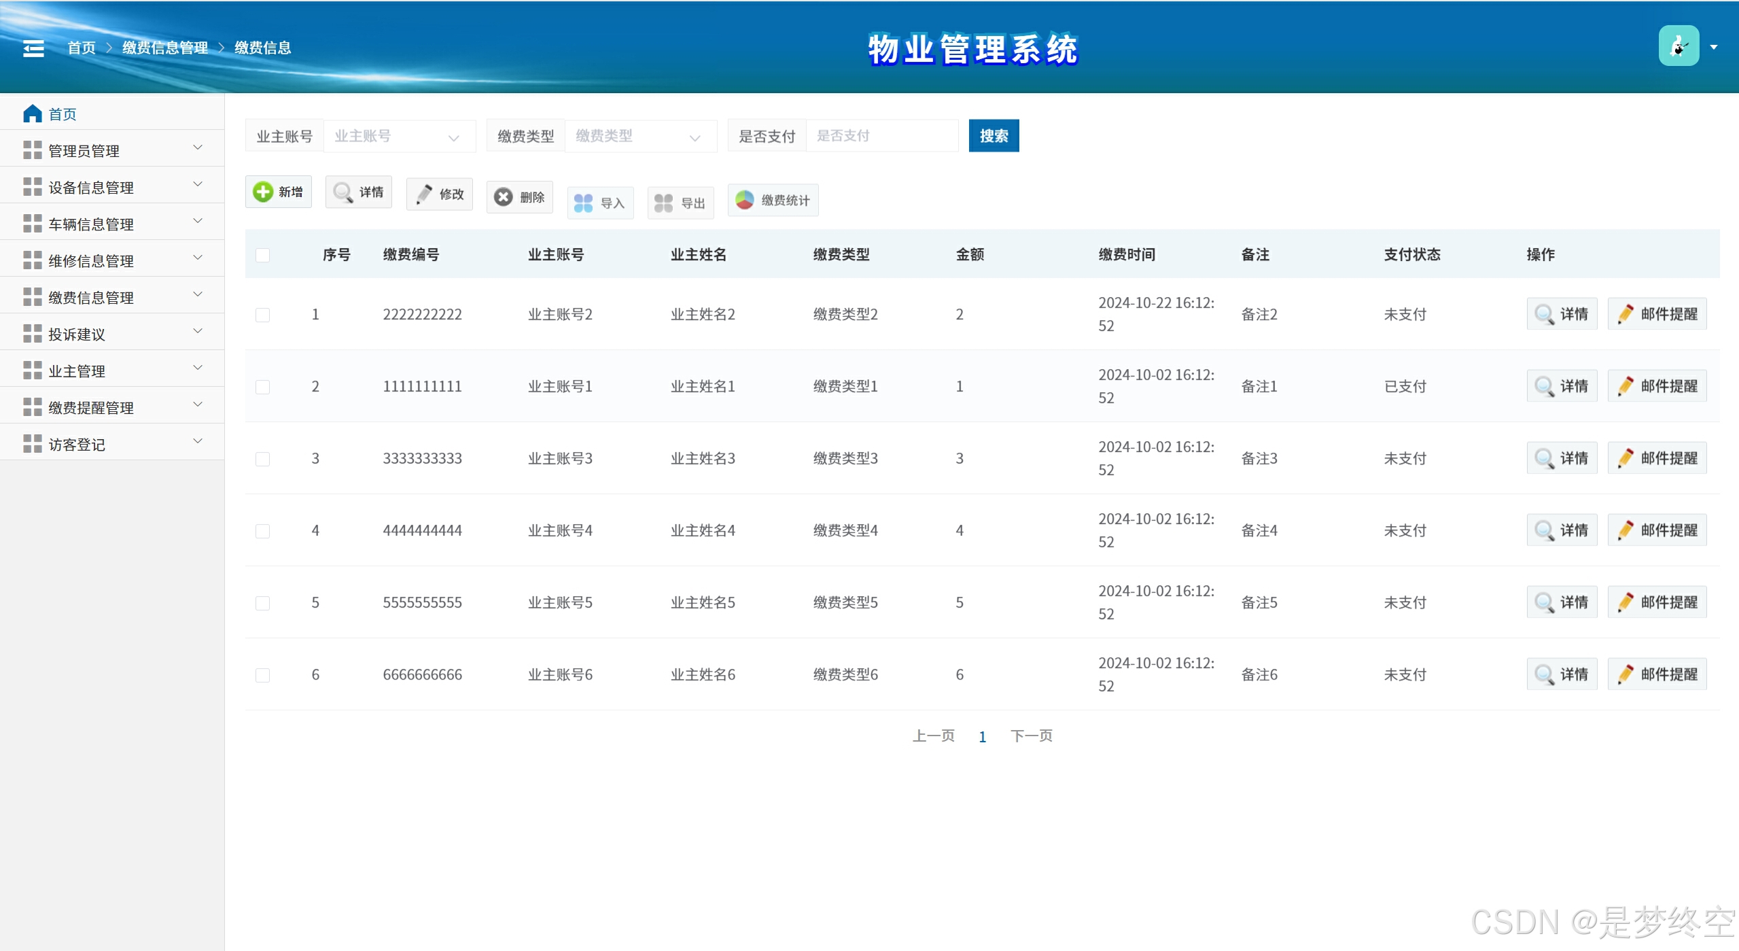Click the 导出 export icon
Viewport: 1739px width, 951px height.
pos(663,203)
